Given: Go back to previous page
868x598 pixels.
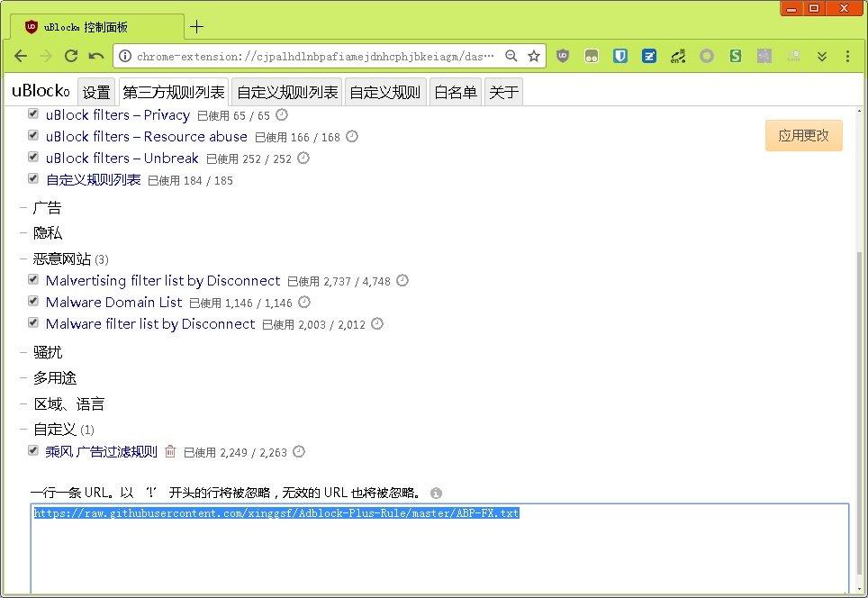Looking at the screenshot, I should 21,56.
